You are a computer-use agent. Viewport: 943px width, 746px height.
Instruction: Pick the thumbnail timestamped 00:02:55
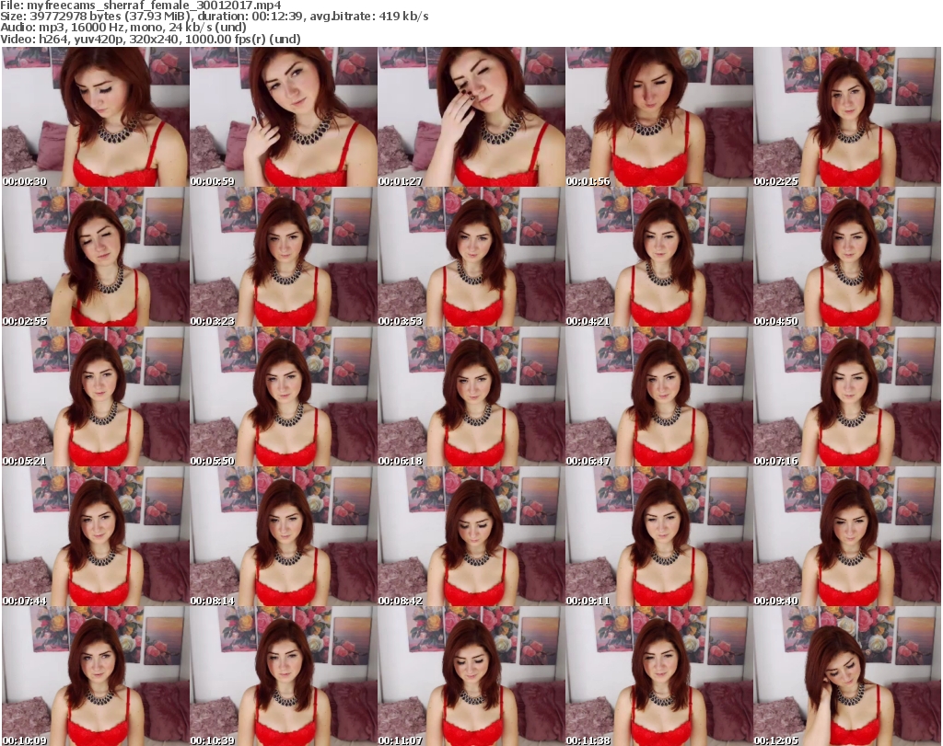tap(96, 257)
